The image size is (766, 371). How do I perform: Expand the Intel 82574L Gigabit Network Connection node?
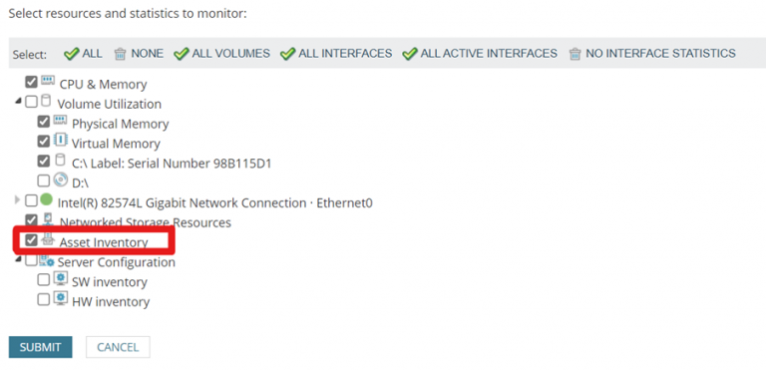tap(18, 200)
